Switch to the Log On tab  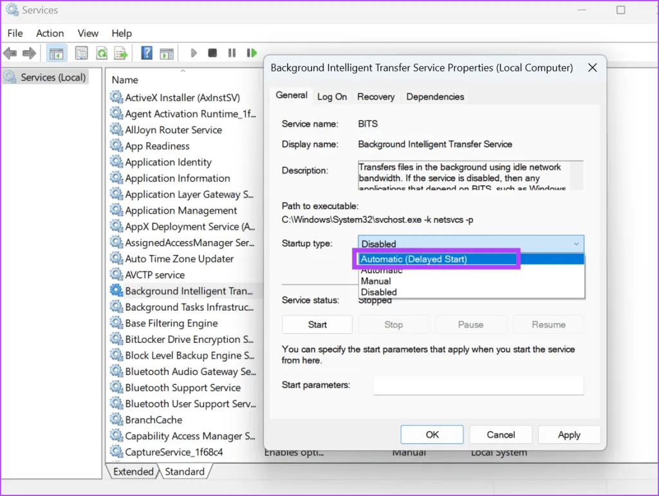click(332, 96)
